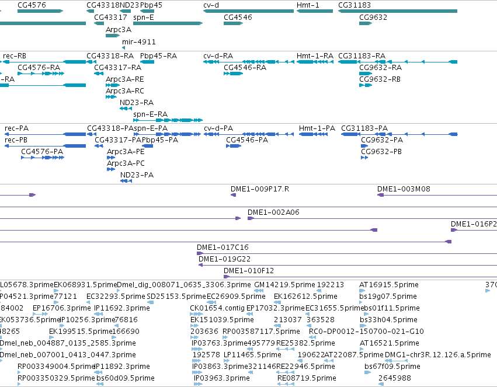The height and width of the screenshot is (387, 497).
Task: Select the Hmt-1-PA CDS feature
Action: click(x=313, y=134)
